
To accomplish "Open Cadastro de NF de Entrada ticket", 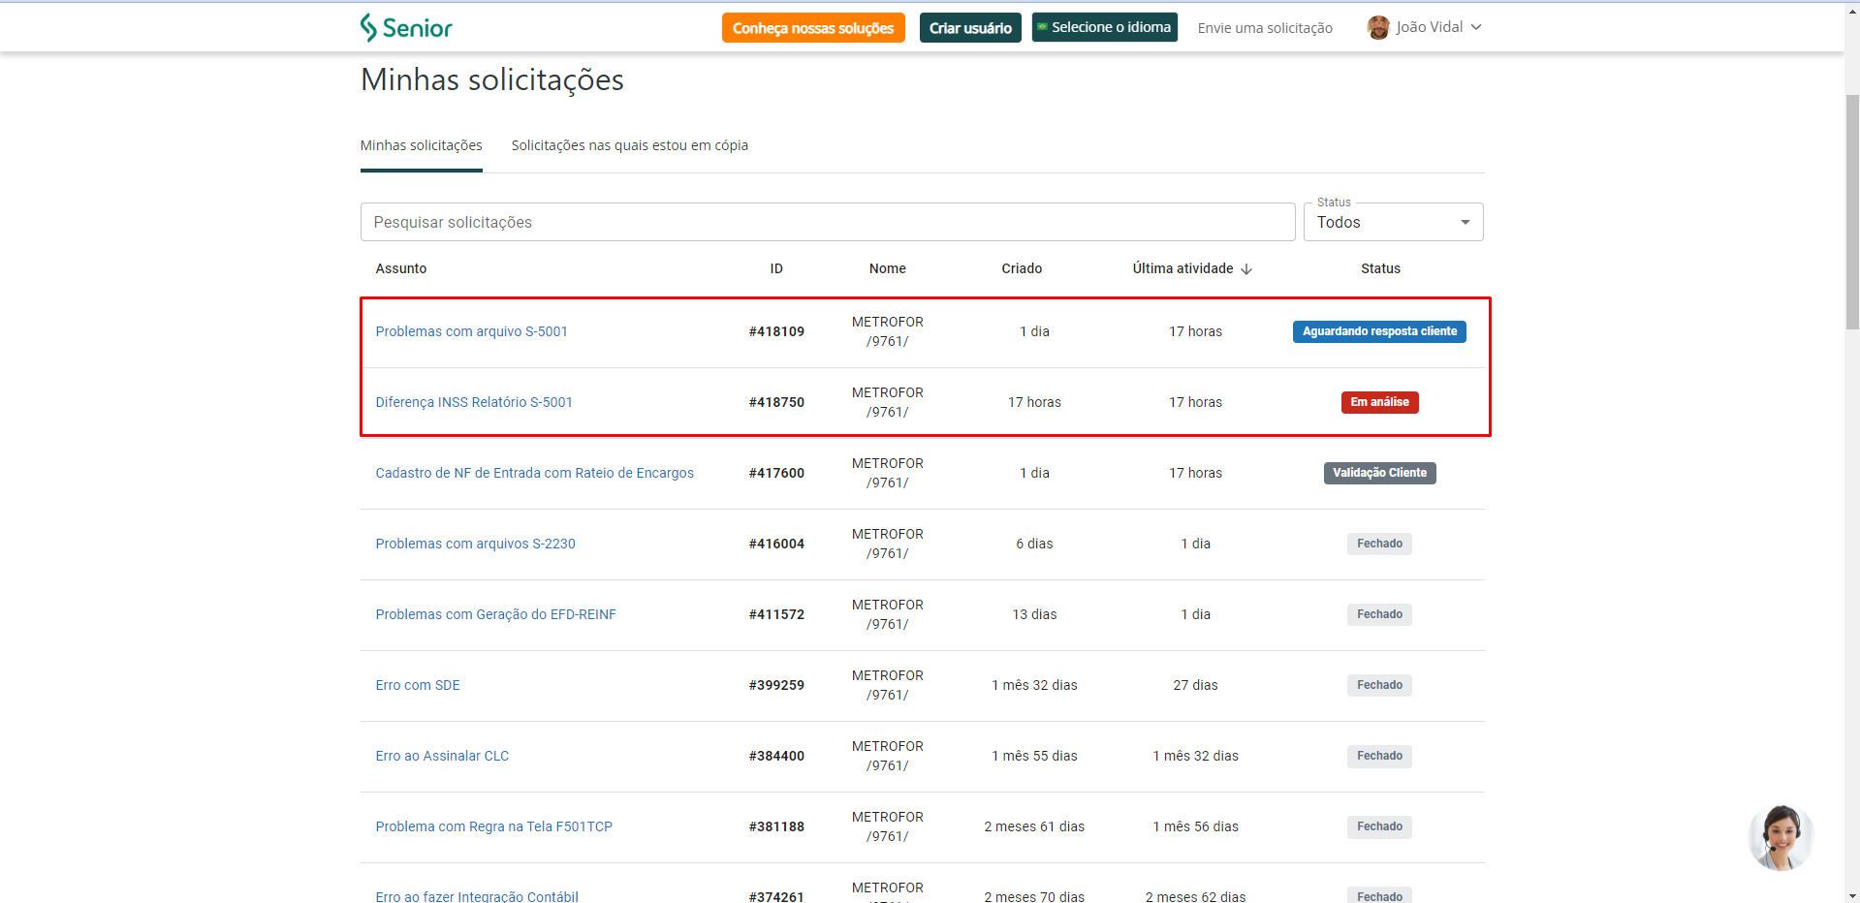I will (x=534, y=473).
